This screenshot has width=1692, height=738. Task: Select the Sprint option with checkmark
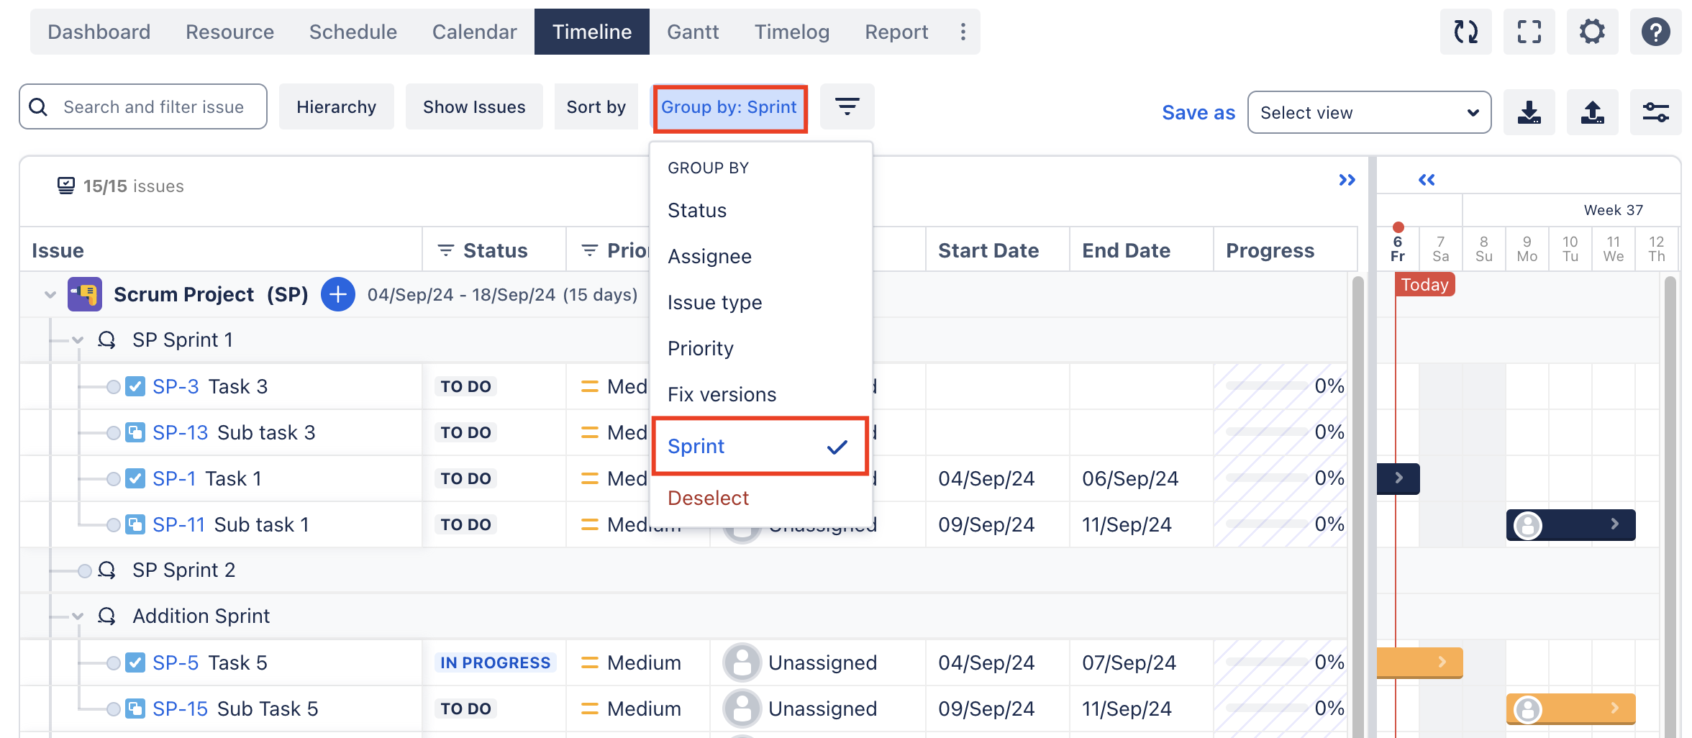pyautogui.click(x=760, y=447)
